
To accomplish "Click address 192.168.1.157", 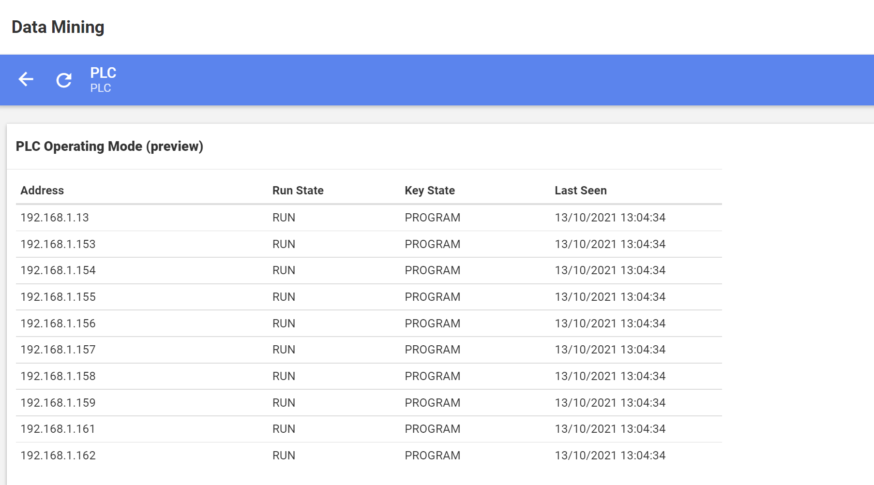I will point(58,350).
